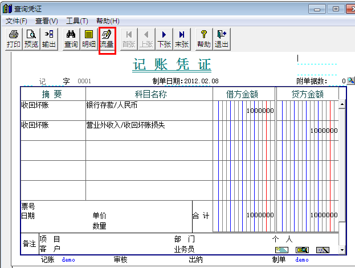
Task: Click the 输出 export icon
Action: (49, 39)
